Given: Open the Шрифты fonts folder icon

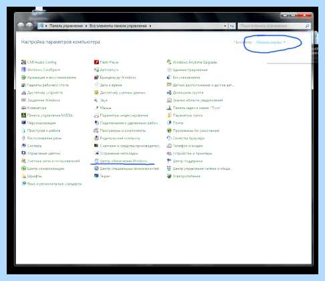Looking at the screenshot, I should click(x=23, y=176).
